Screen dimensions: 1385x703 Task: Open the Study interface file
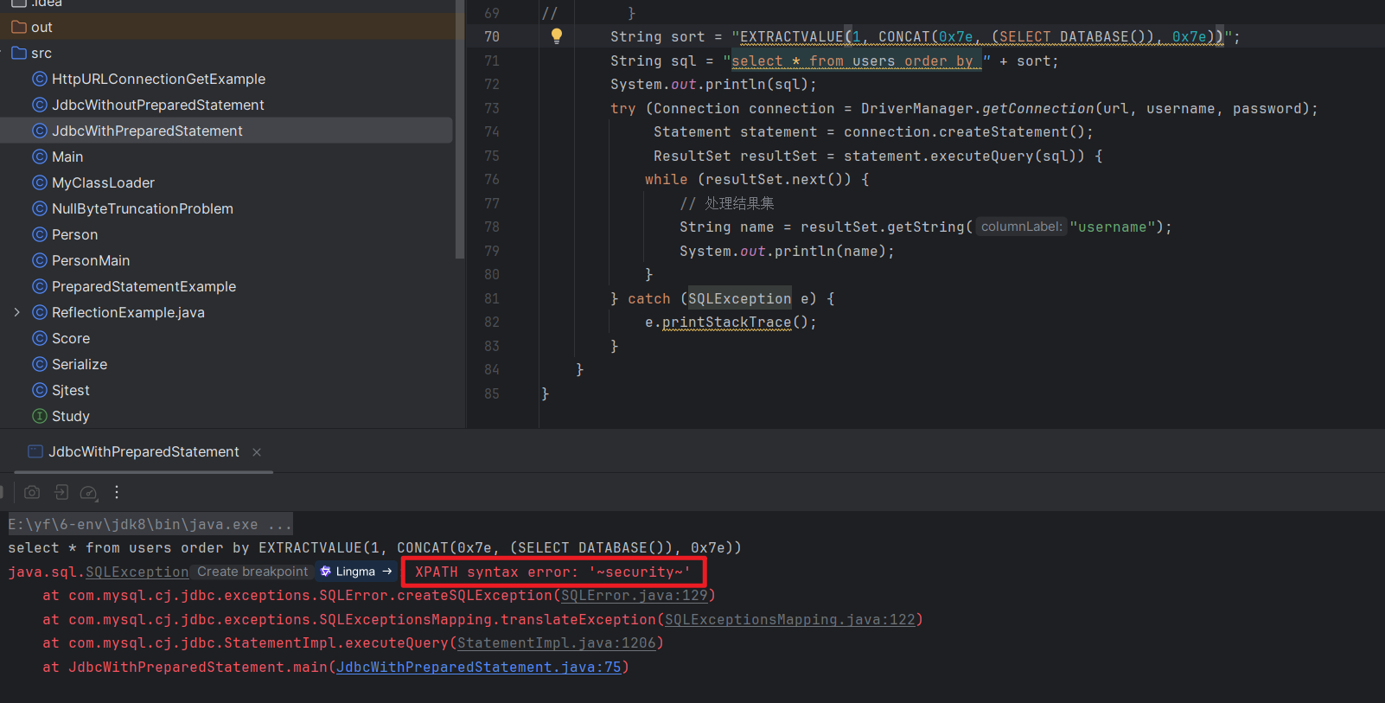[x=71, y=416]
